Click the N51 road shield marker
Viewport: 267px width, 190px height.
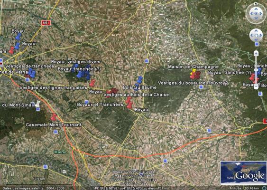pos(46,23)
